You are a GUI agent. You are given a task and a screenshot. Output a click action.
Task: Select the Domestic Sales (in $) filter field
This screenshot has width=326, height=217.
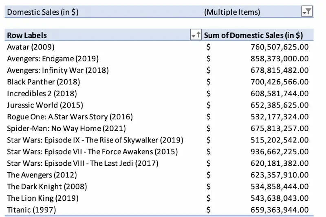click(43, 12)
